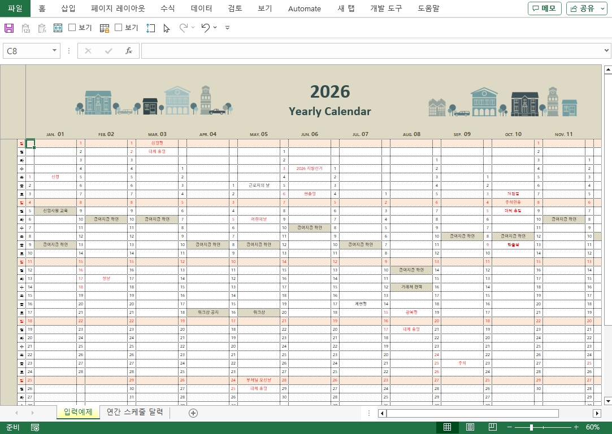Click the 메모 comments button

[x=544, y=8]
